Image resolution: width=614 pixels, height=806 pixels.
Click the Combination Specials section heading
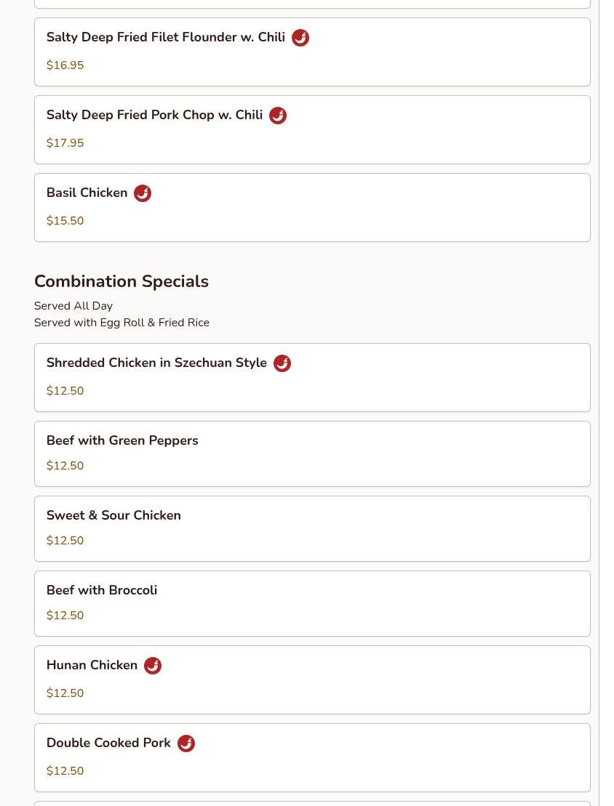click(x=121, y=282)
